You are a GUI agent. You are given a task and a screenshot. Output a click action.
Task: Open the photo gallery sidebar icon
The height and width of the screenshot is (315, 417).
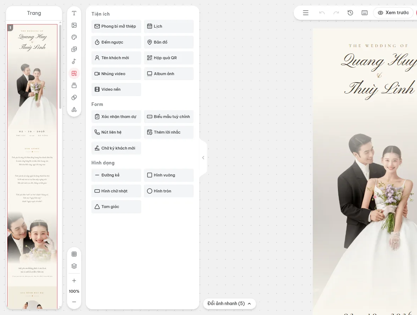click(74, 49)
